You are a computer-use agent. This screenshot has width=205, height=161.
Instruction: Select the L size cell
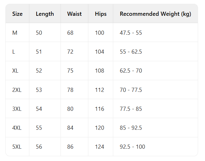click(x=14, y=52)
